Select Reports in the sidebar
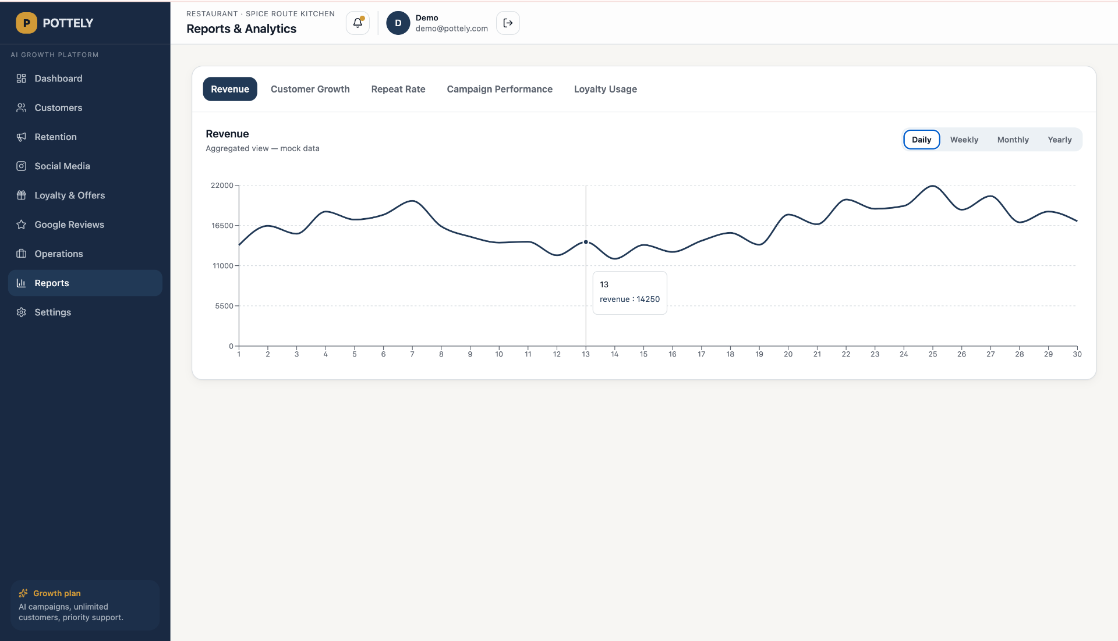Viewport: 1118px width, 641px height. [x=85, y=283]
